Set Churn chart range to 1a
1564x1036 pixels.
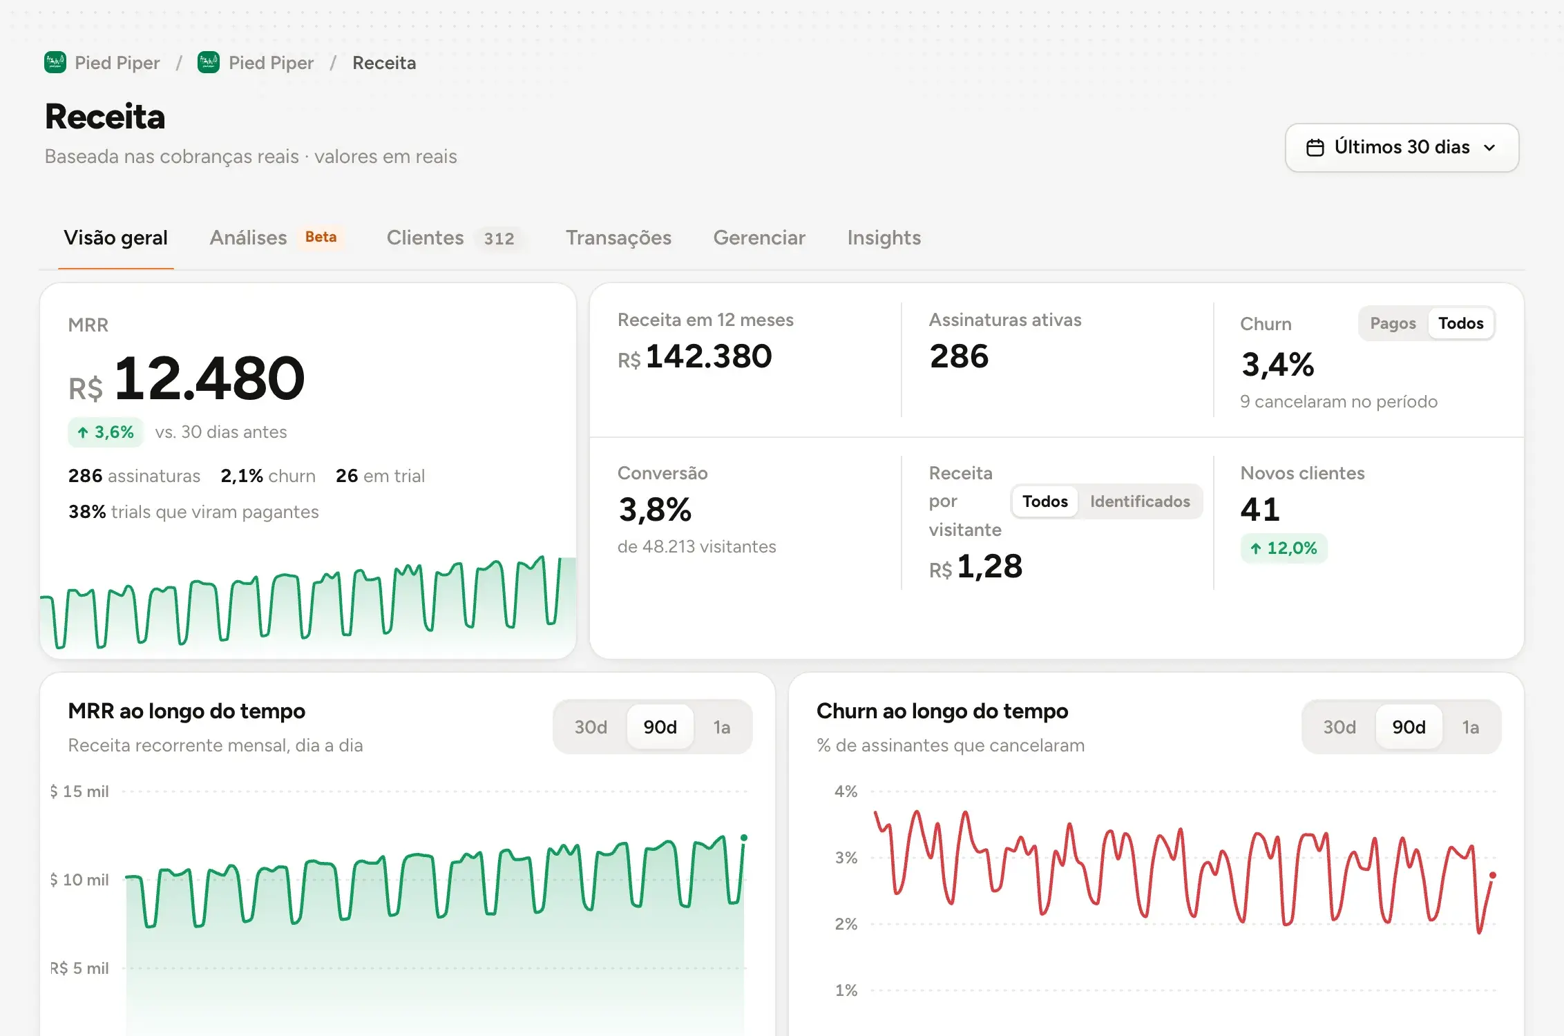click(x=1471, y=727)
